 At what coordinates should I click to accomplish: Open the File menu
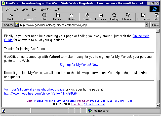(x=8, y=9)
